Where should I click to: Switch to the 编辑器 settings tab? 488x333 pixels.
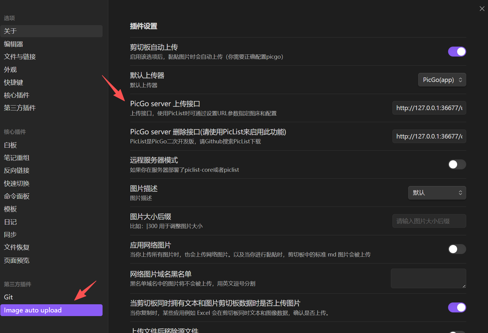tap(14, 44)
